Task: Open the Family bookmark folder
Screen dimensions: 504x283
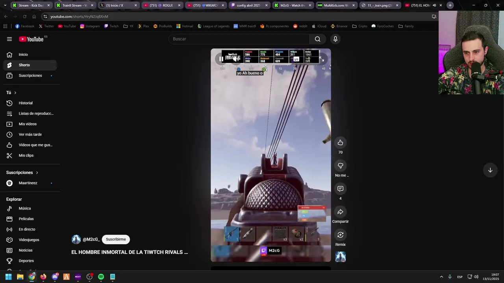Action: pos(406,26)
